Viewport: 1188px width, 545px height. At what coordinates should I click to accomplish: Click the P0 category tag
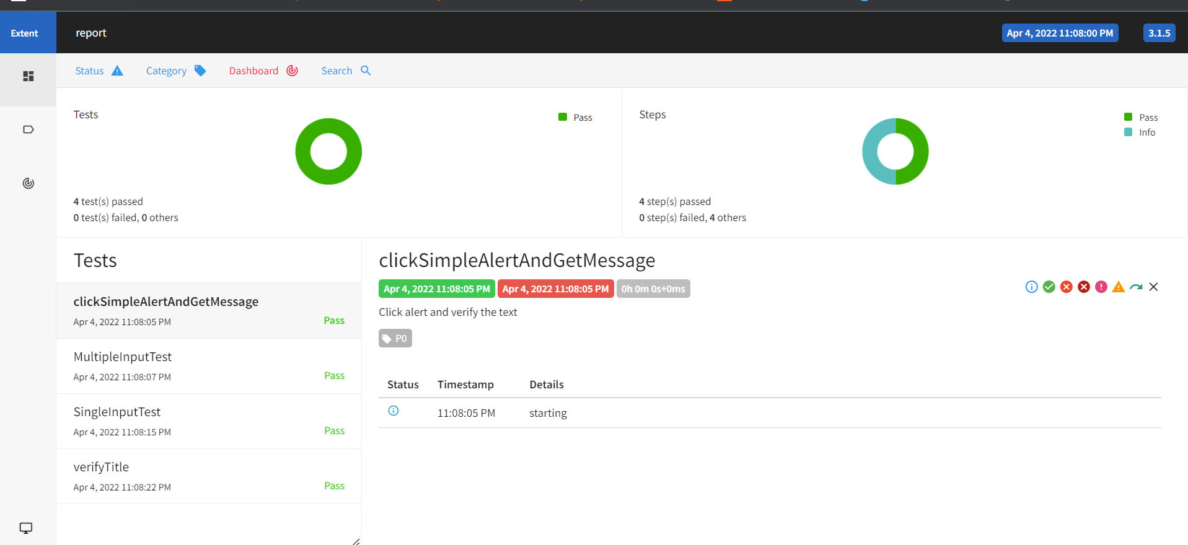tap(395, 338)
